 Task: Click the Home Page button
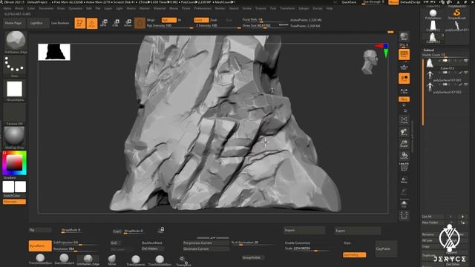tap(13, 23)
